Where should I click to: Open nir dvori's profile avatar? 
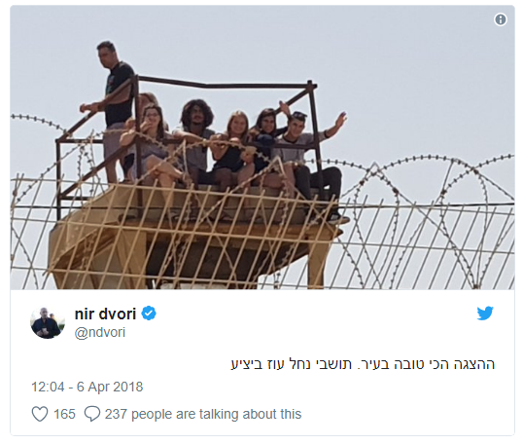48,322
